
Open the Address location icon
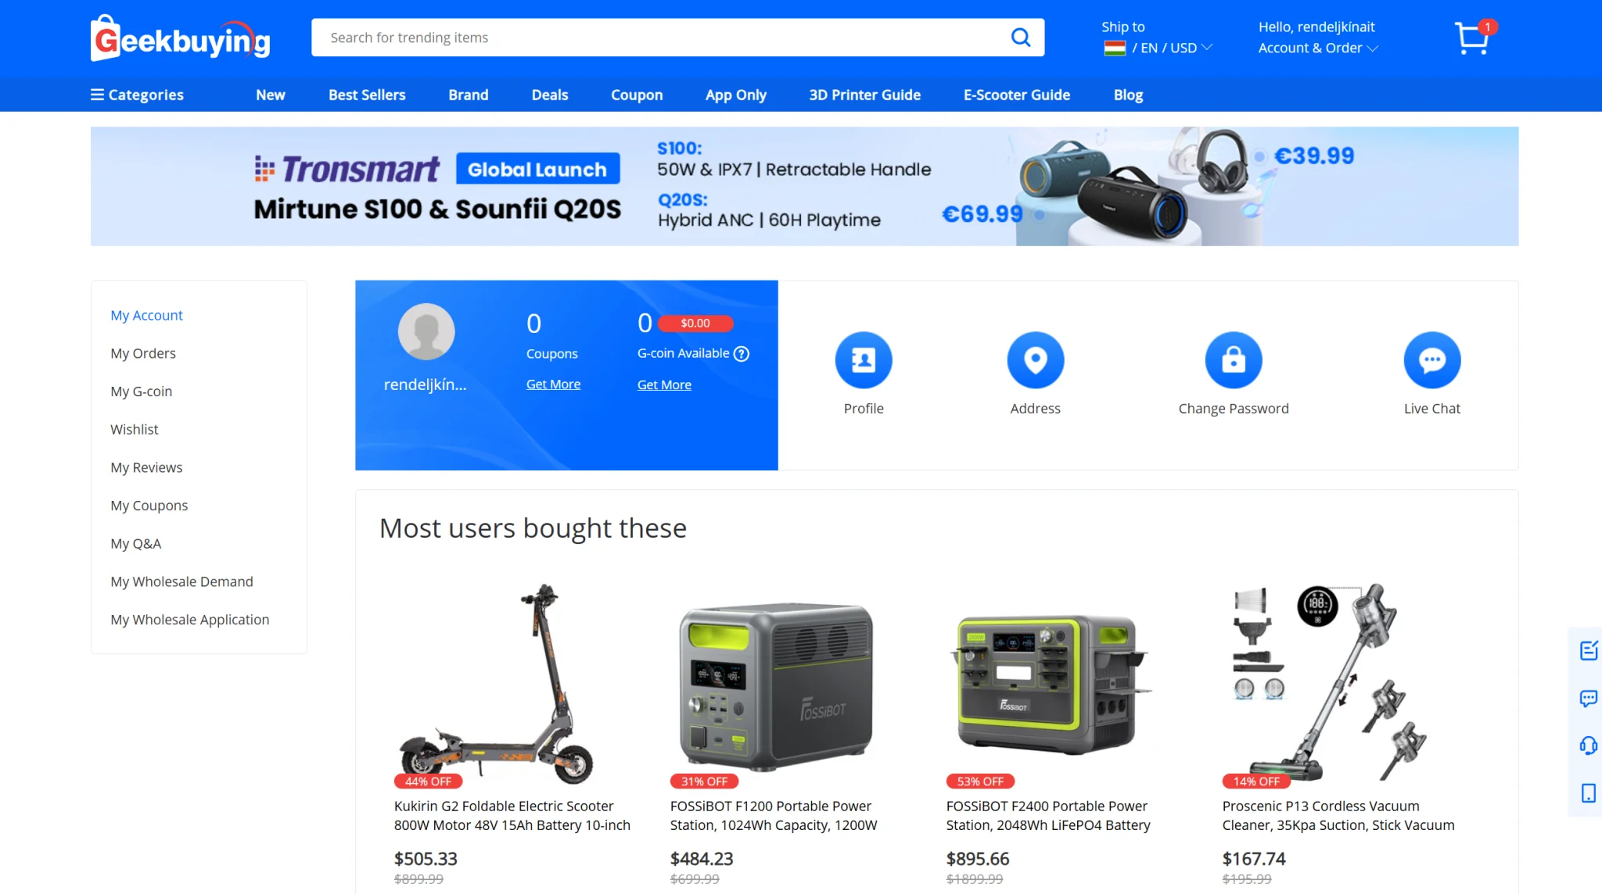coord(1036,360)
